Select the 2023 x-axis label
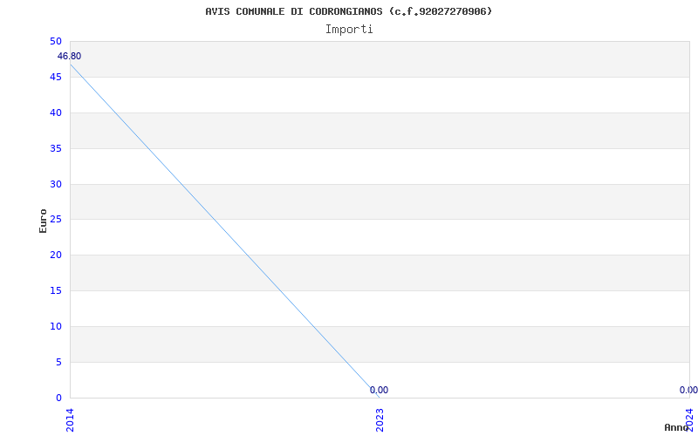Screen dimensions: 698x436 tap(380, 419)
